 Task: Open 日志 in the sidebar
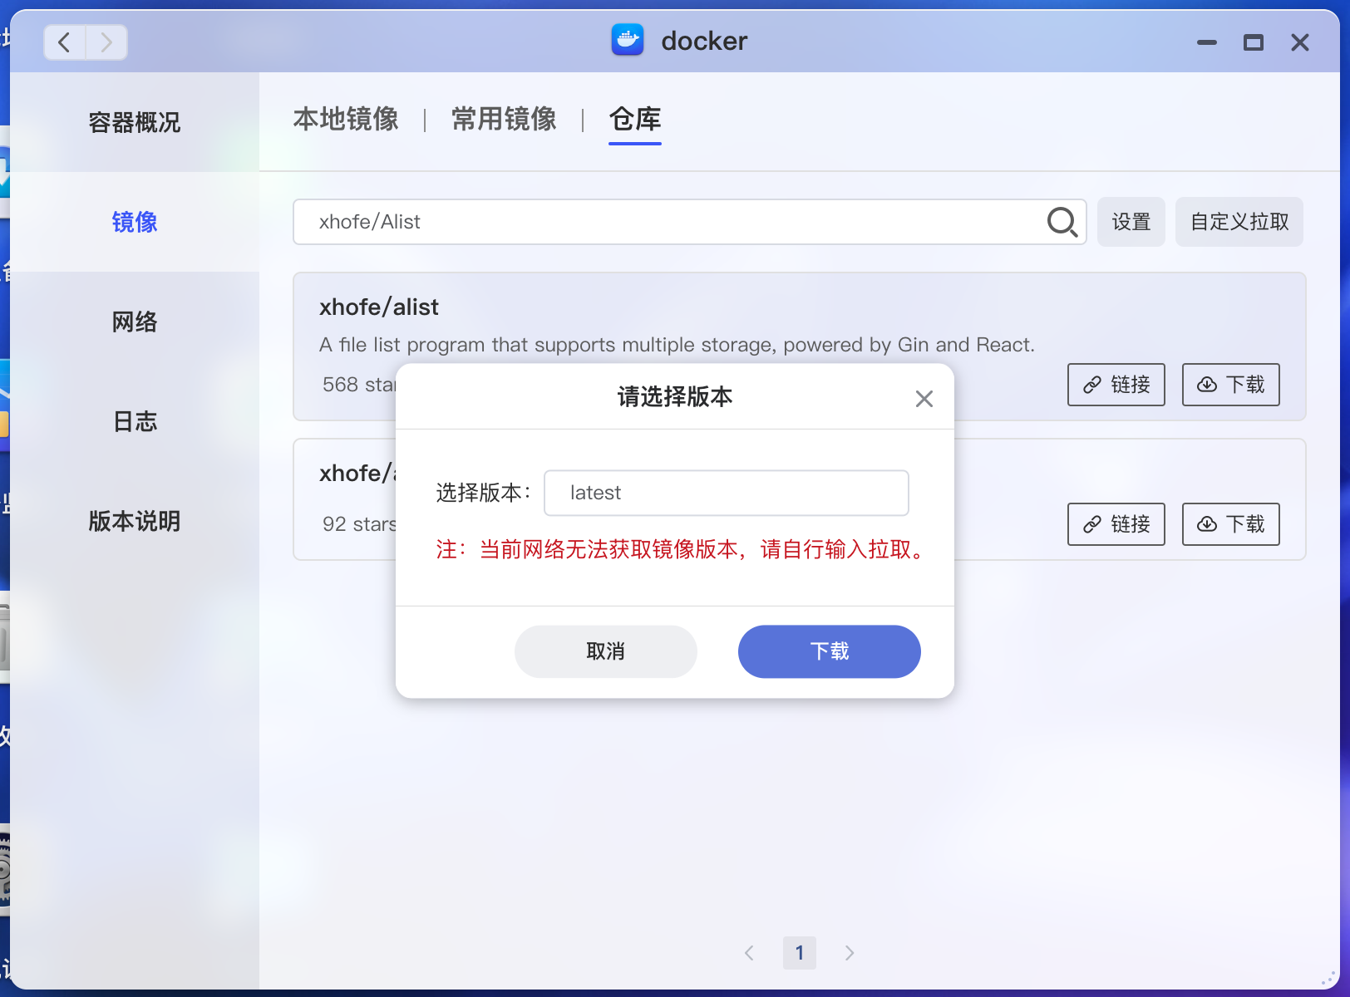(x=135, y=421)
